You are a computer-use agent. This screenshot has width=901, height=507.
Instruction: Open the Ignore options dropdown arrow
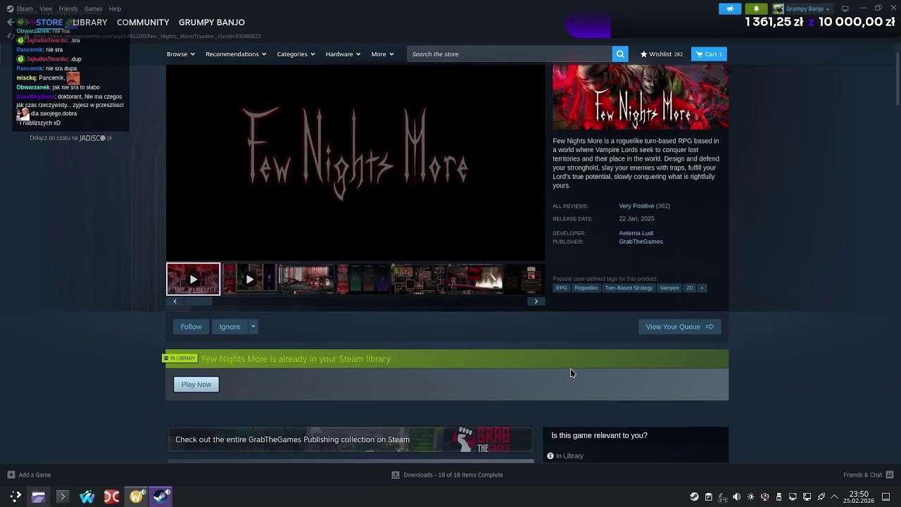253,327
